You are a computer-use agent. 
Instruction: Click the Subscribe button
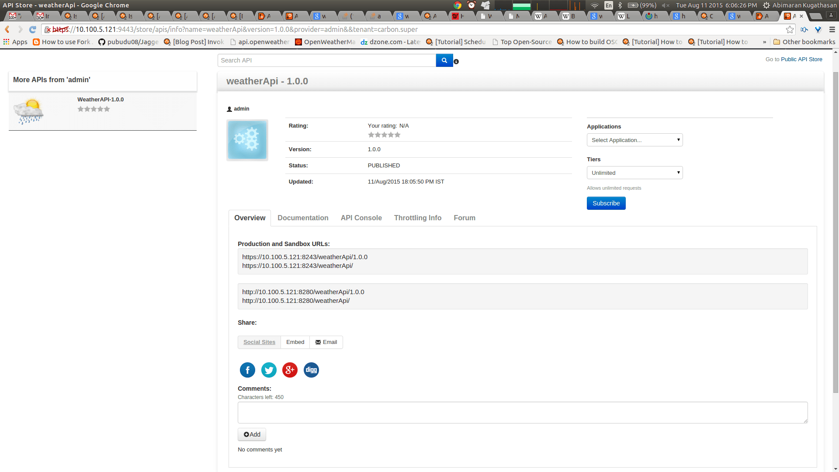(x=606, y=203)
